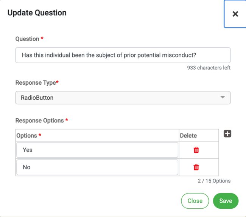Click the outlined Close button
The width and height of the screenshot is (246, 217).
195,201
